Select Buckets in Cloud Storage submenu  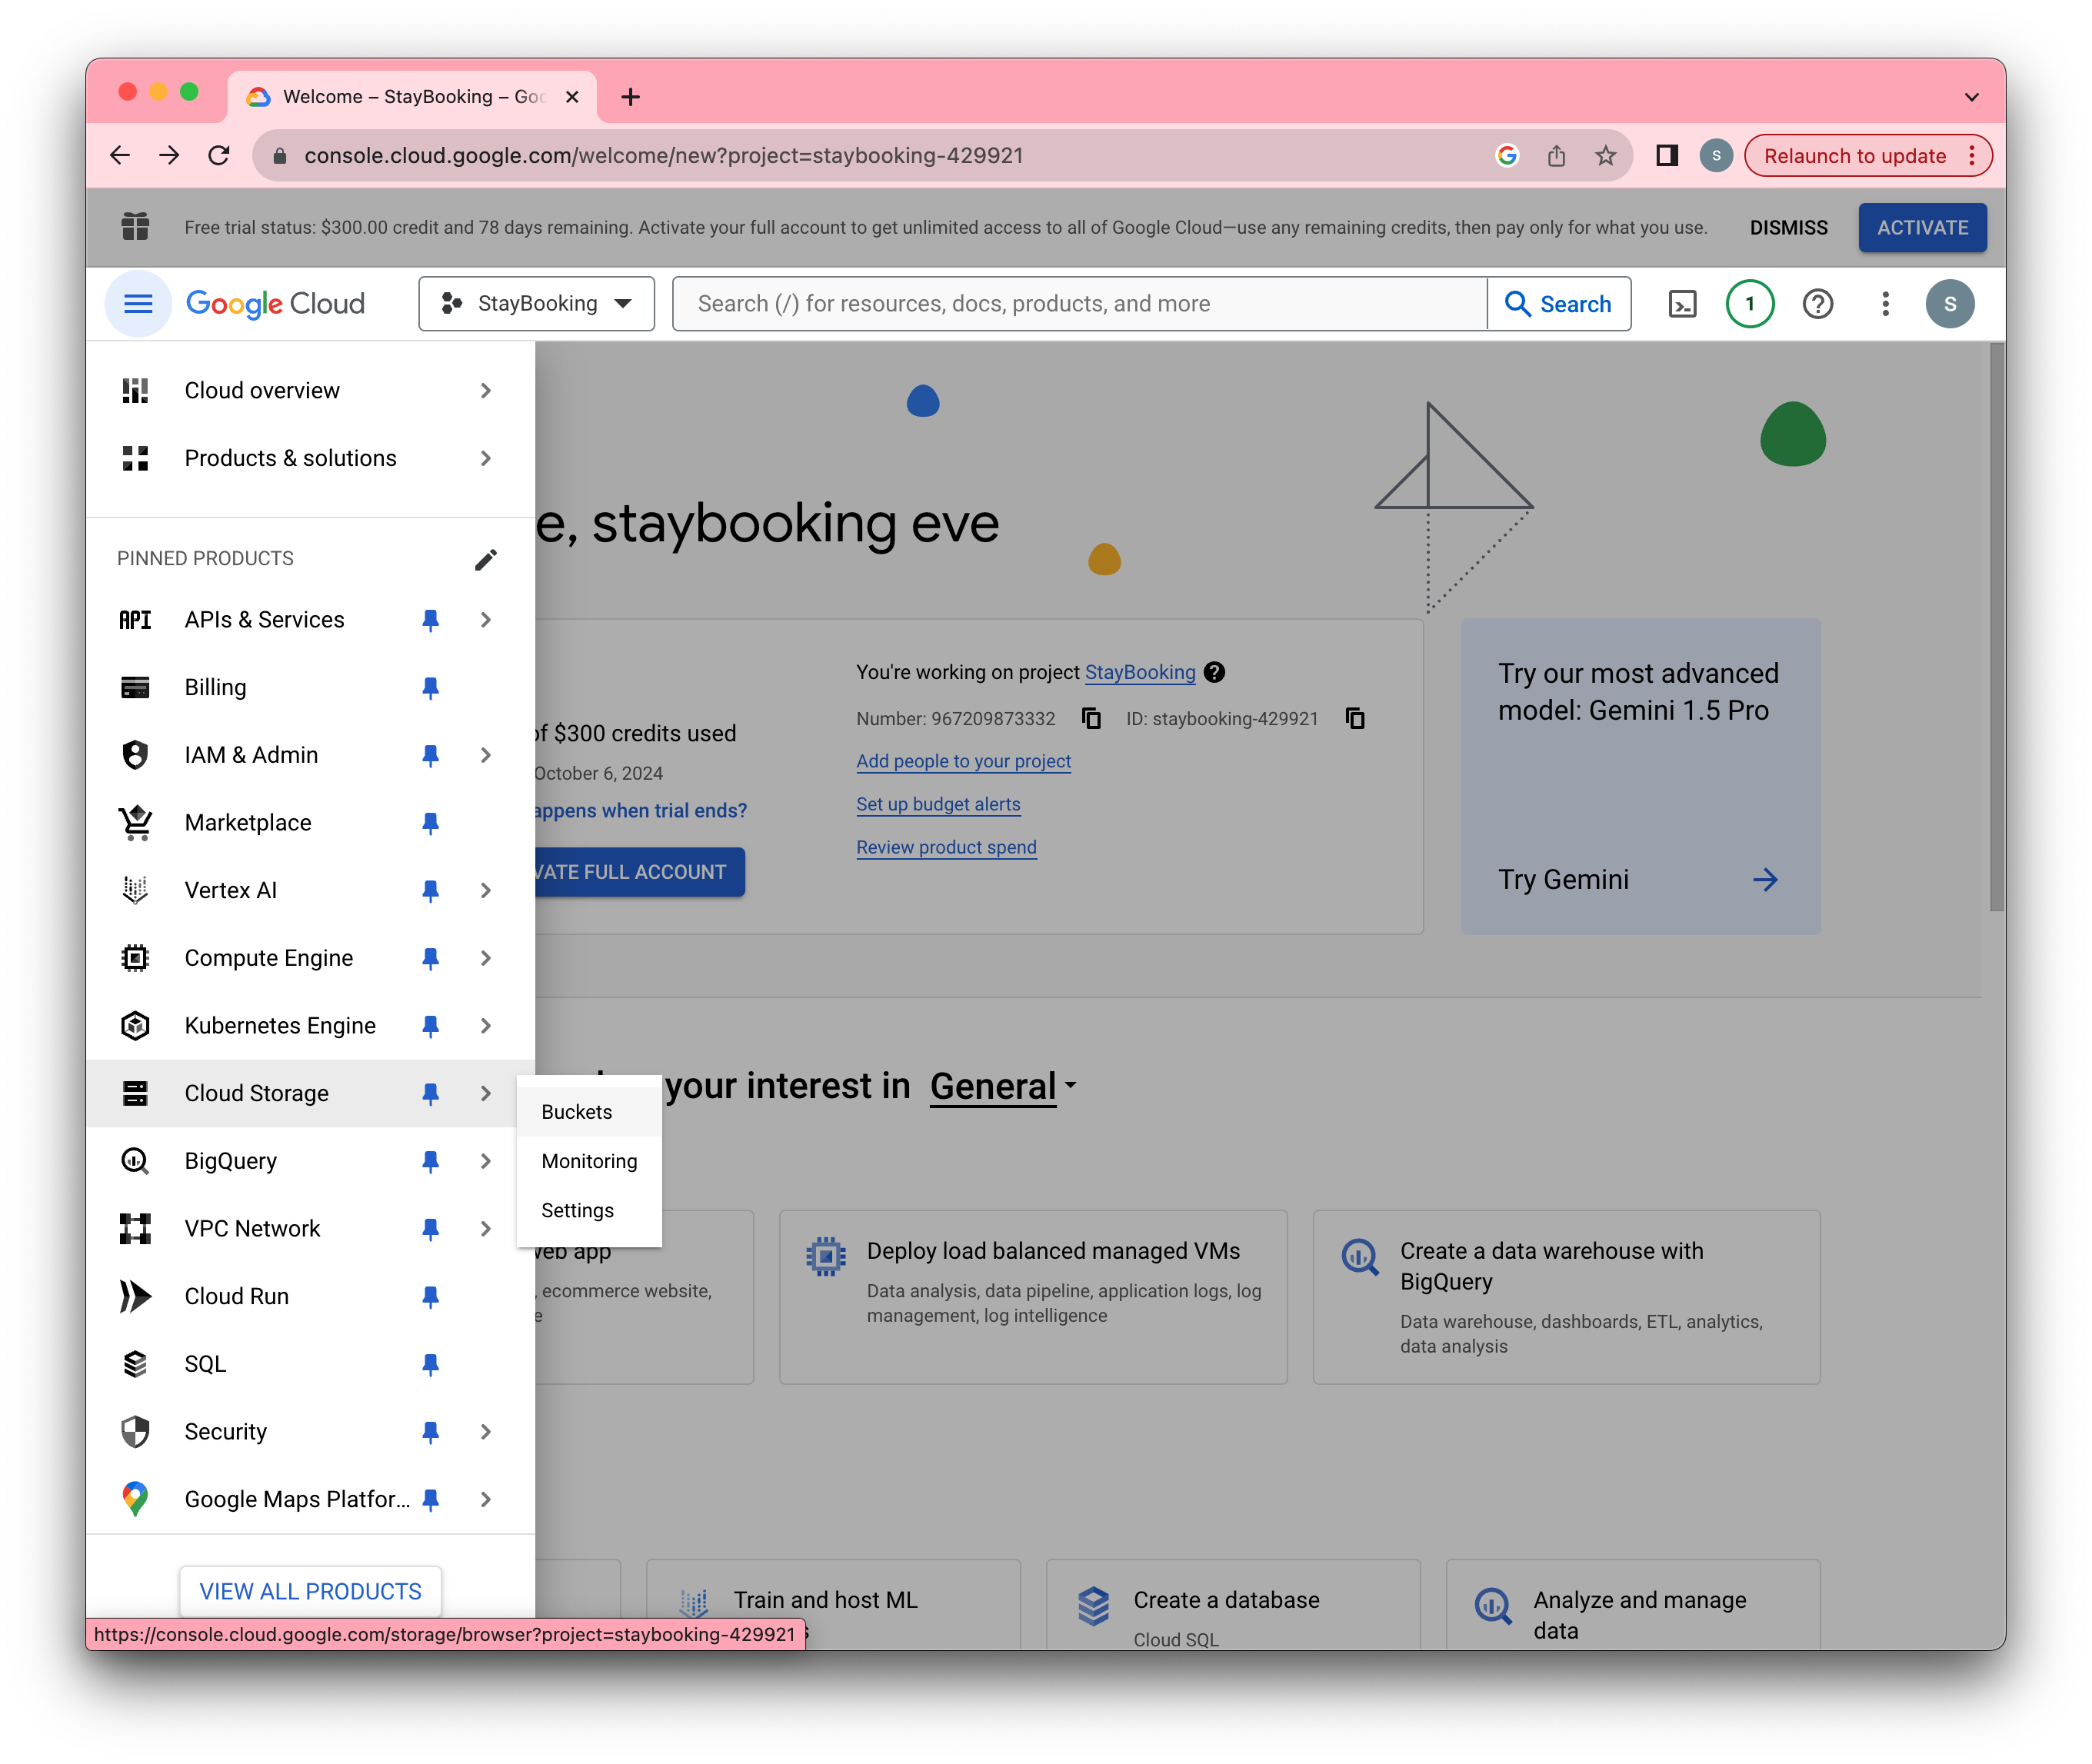577,1112
